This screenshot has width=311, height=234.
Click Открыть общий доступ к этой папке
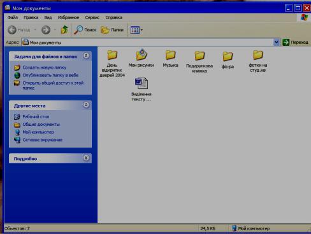click(x=53, y=85)
